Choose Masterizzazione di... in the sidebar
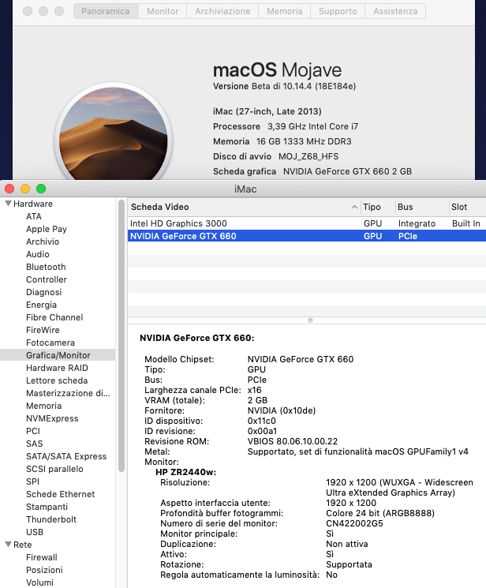The image size is (486, 588). point(68,393)
